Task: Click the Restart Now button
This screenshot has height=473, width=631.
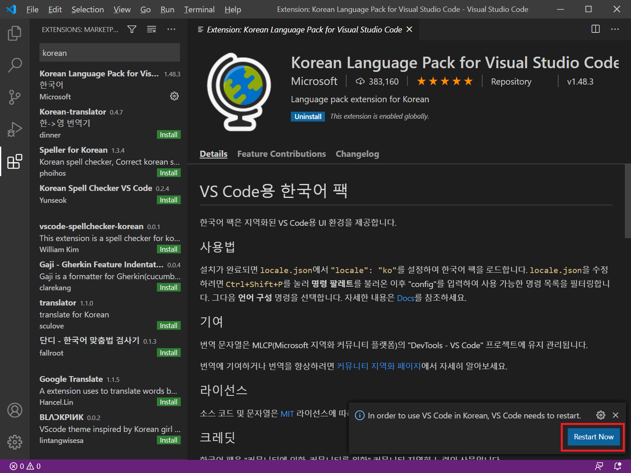Action: click(594, 437)
